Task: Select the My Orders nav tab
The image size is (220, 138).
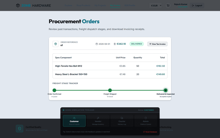Action: coord(115,5)
